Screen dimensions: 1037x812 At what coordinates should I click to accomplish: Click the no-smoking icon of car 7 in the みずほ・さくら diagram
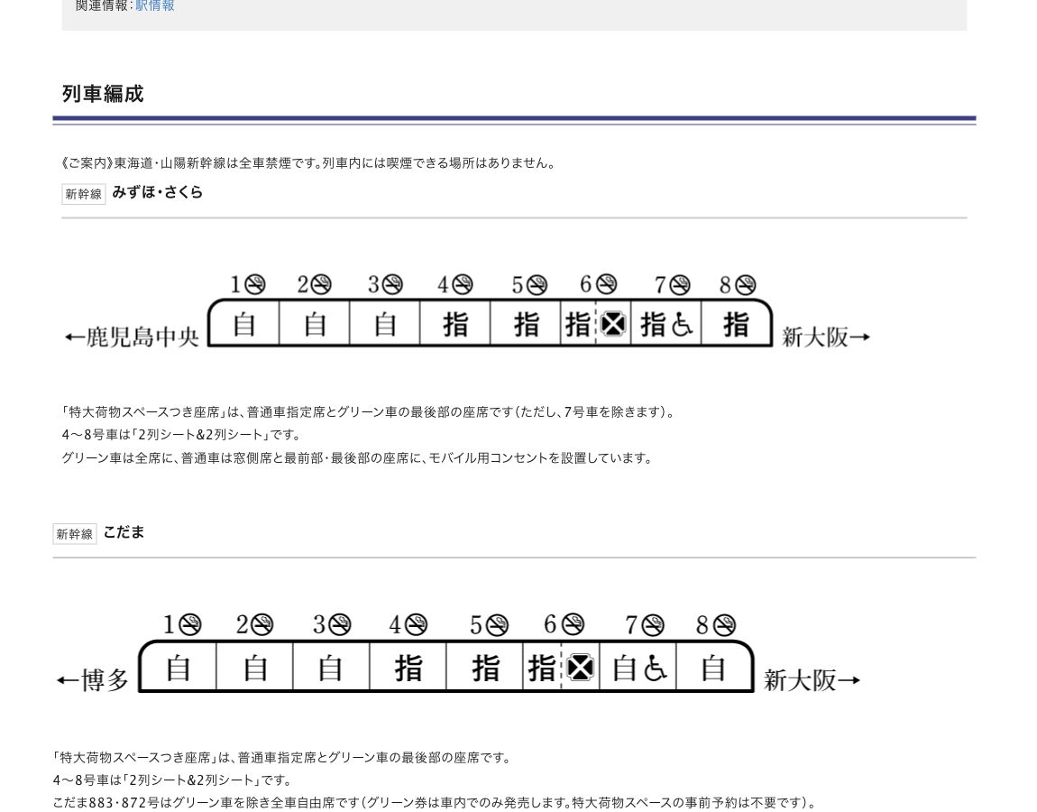pyautogui.click(x=679, y=284)
